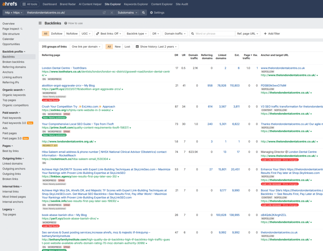
Task: Open the All tools grid menu
Action: [30, 4]
